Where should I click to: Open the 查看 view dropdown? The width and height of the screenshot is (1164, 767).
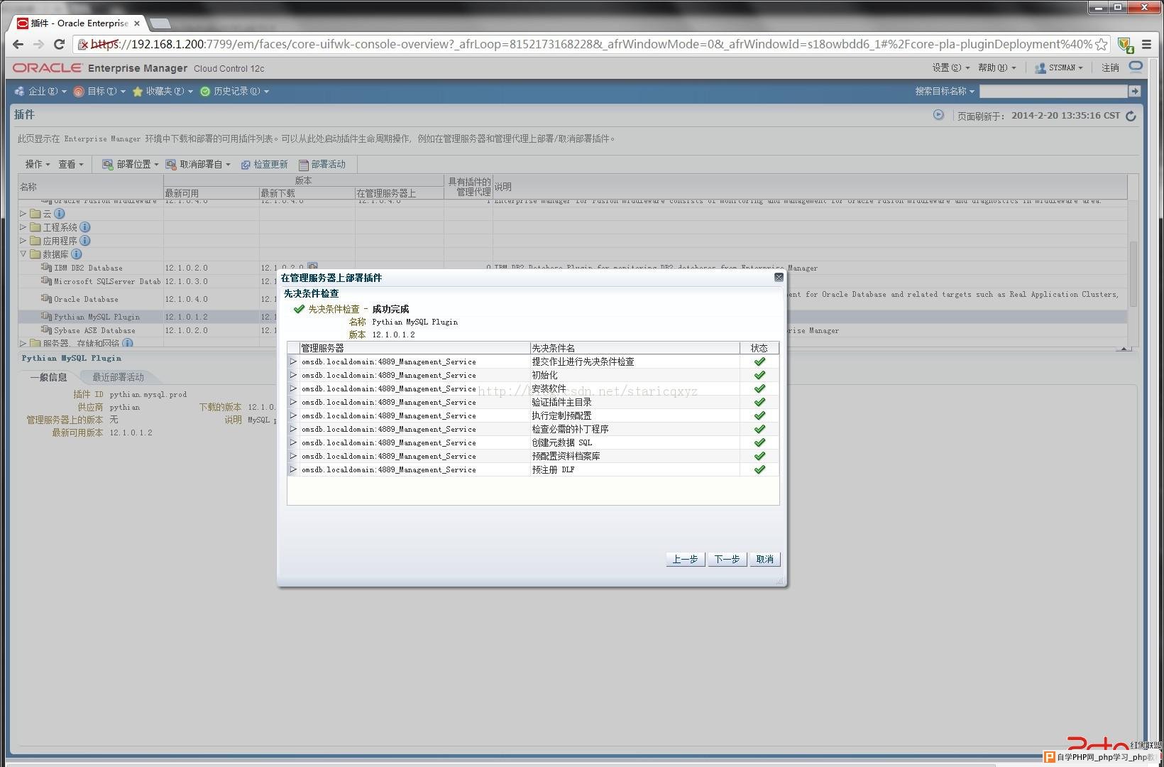click(71, 164)
